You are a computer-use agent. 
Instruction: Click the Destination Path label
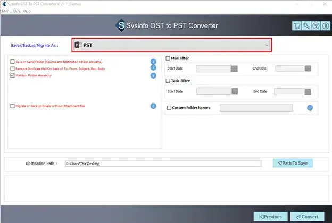[41, 164]
